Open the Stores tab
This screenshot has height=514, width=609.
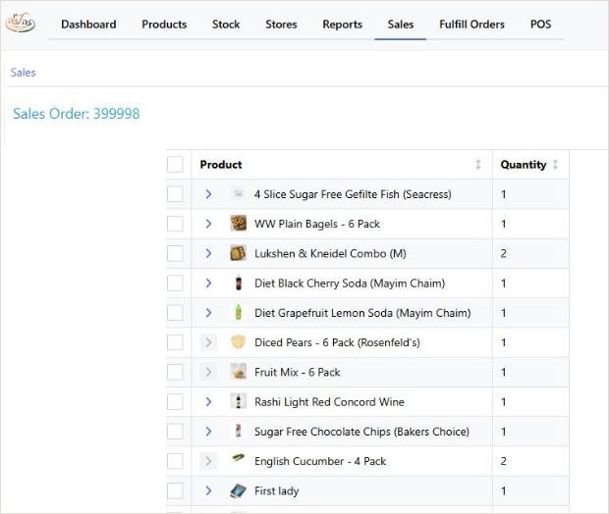pos(281,25)
